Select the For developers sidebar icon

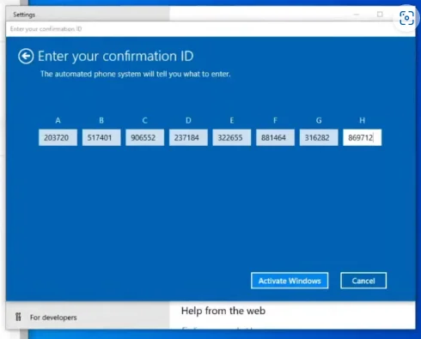(x=18, y=317)
